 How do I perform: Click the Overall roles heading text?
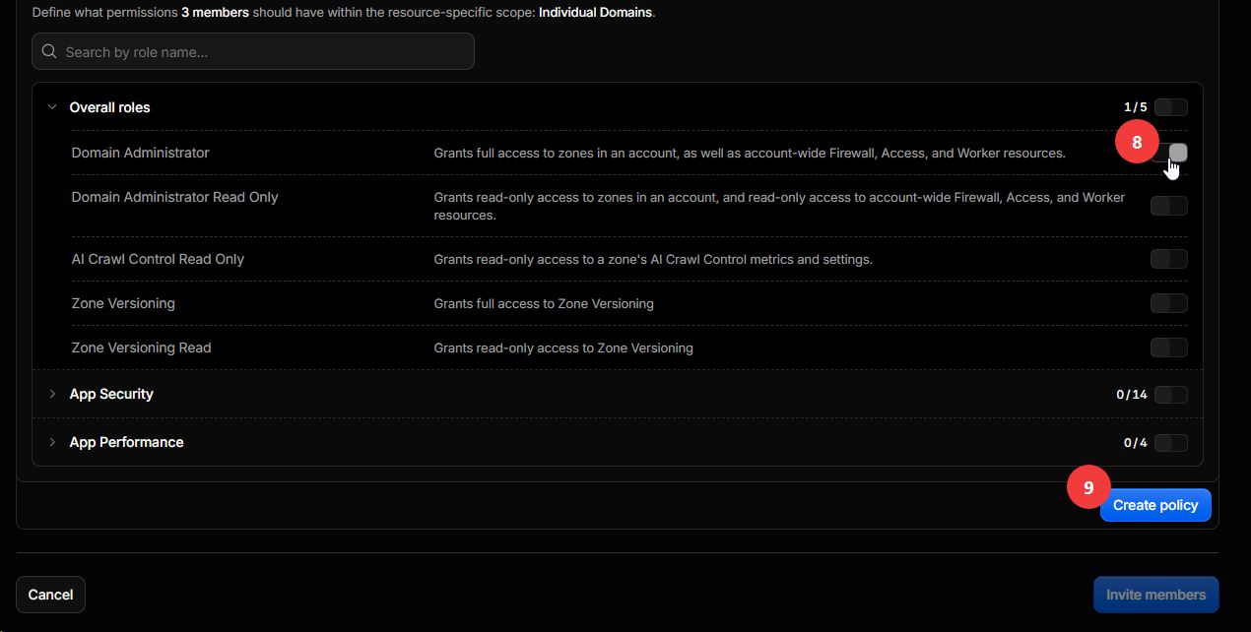[x=109, y=107]
